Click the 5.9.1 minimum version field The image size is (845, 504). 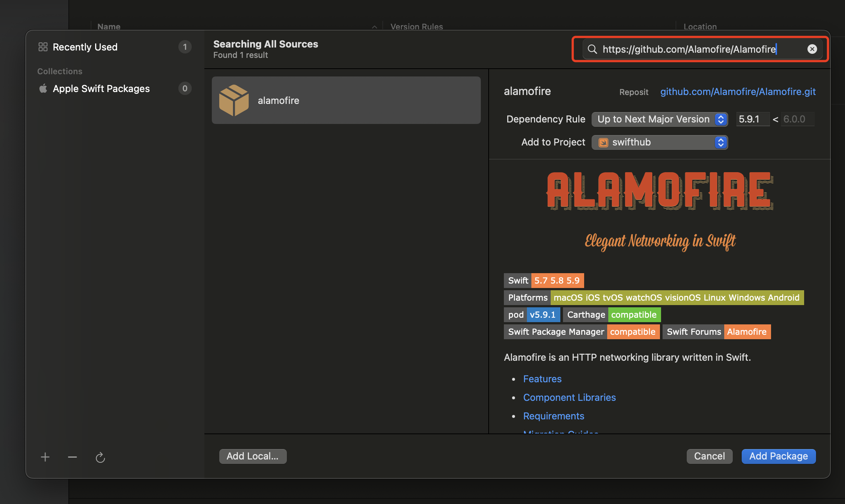(x=752, y=119)
